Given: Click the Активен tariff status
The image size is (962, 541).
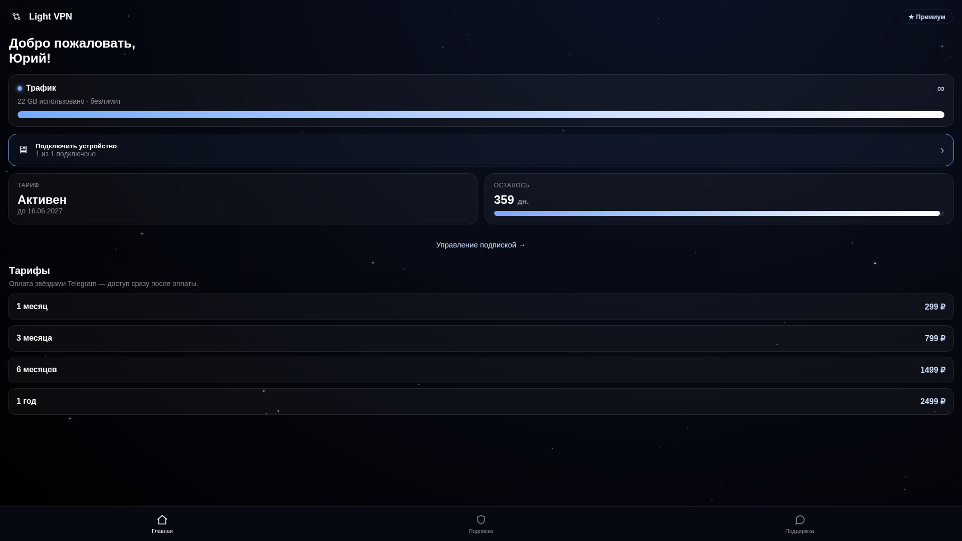Looking at the screenshot, I should pyautogui.click(x=42, y=199).
